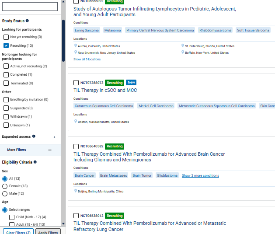Click the New badge on NCT07288073
Screen dimensions: 275x234
point(131,82)
